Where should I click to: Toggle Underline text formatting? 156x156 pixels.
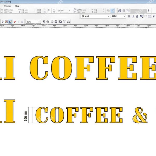point(137,16)
